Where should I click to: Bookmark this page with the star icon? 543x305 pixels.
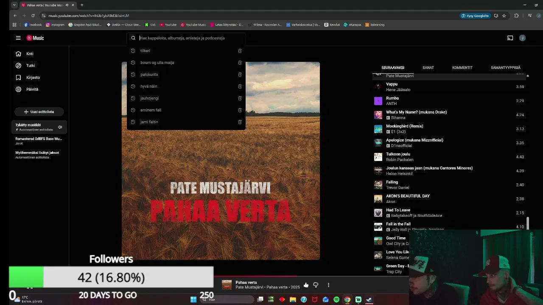pos(504,16)
